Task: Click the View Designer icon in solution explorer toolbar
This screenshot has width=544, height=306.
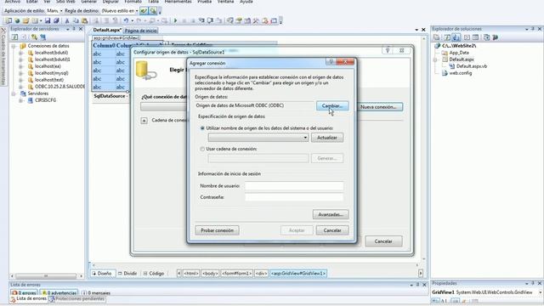Action: tap(476, 37)
